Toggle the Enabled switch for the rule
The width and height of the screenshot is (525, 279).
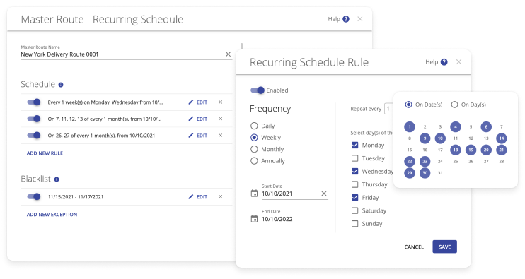[x=258, y=90]
